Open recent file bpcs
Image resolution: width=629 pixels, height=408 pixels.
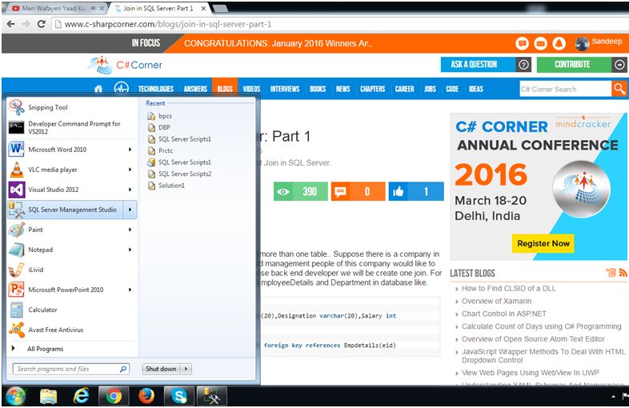point(165,116)
